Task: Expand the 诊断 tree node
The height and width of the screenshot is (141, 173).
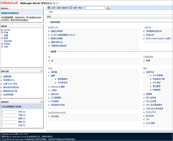Action: pyautogui.click(x=2, y=47)
